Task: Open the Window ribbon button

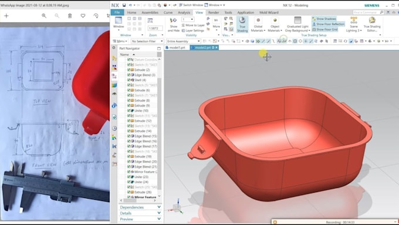Action: (119, 24)
